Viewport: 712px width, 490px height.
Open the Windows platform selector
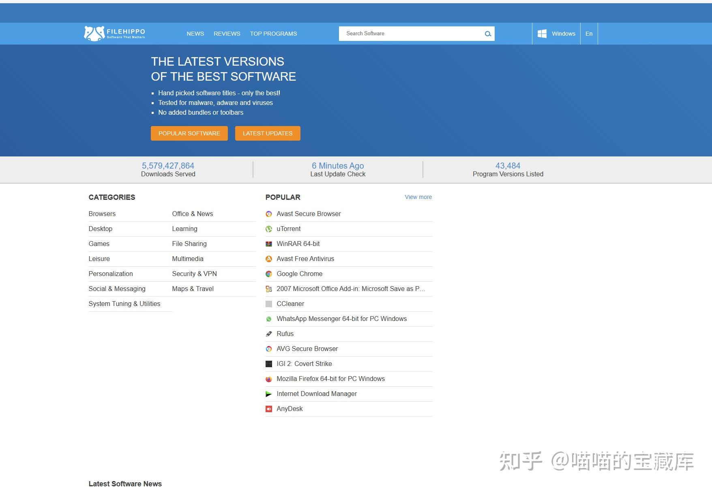coord(556,34)
